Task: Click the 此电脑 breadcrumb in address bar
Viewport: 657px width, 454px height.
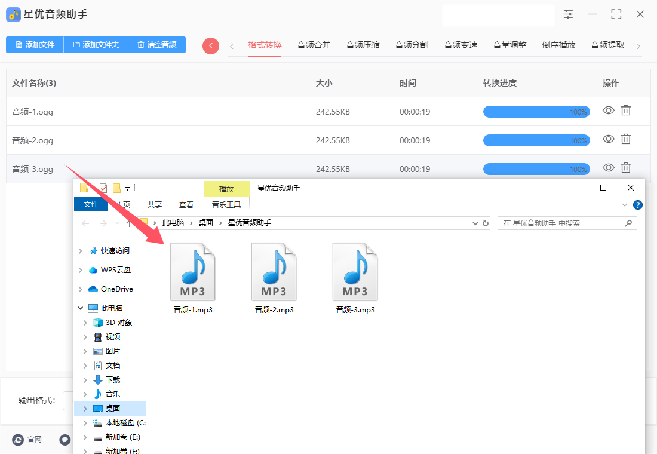Action: click(x=173, y=223)
